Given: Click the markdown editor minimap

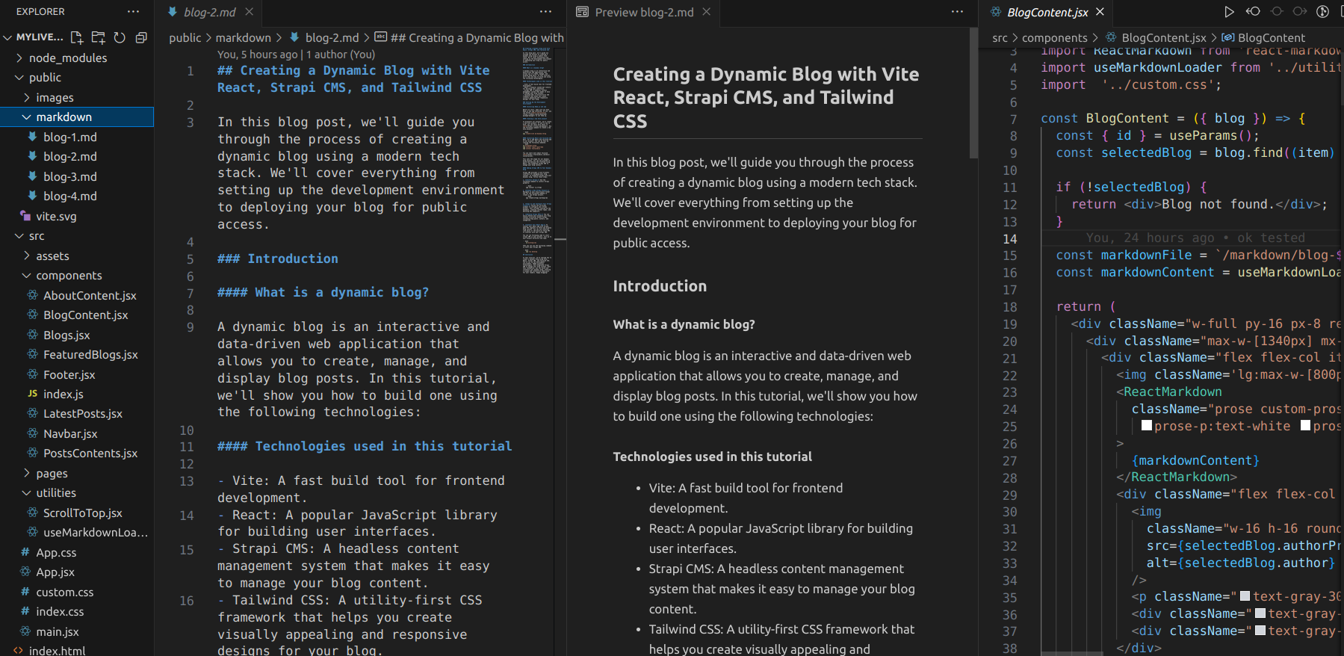Looking at the screenshot, I should (537, 149).
